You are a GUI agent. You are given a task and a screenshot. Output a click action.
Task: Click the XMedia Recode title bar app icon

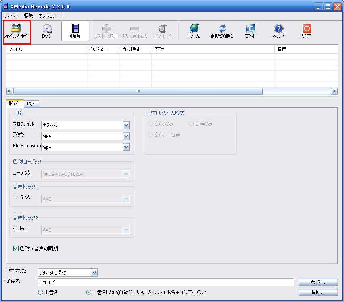pos(6,6)
